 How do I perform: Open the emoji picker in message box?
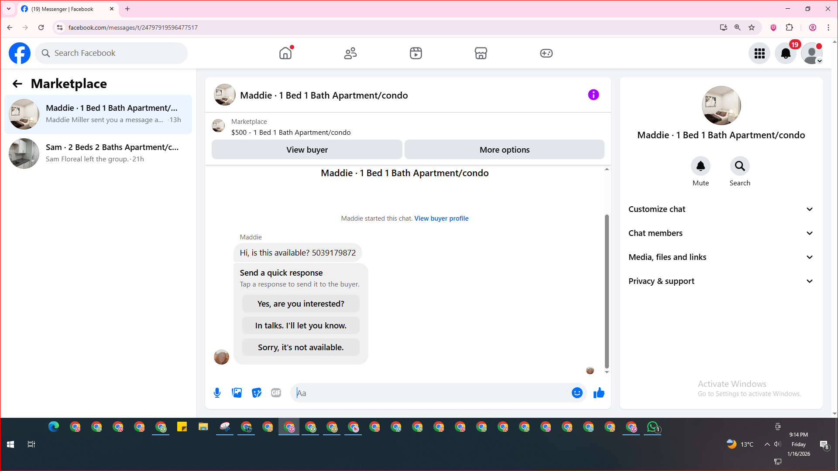click(577, 393)
